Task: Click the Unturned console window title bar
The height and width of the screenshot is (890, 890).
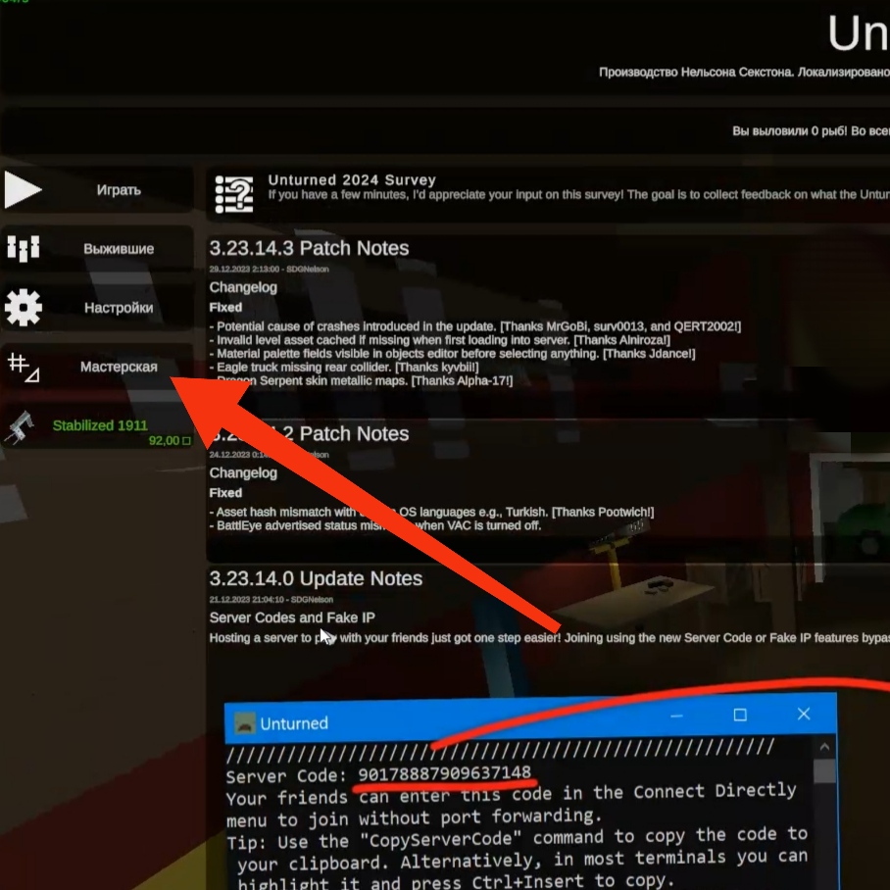Action: click(x=530, y=719)
